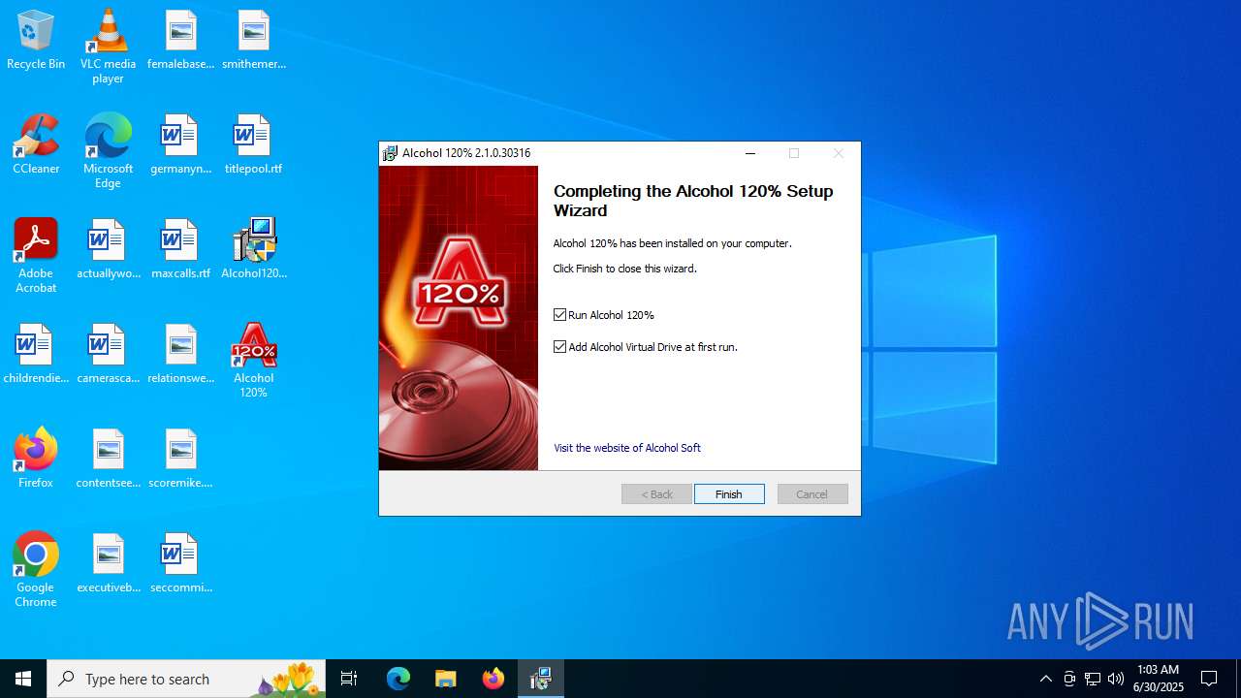
Task: Select camerasca Word document icon
Action: point(108,354)
